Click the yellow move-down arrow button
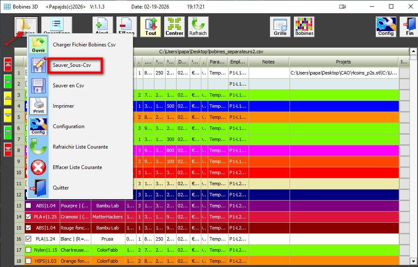The width and height of the screenshot is (418, 267). pos(8,115)
